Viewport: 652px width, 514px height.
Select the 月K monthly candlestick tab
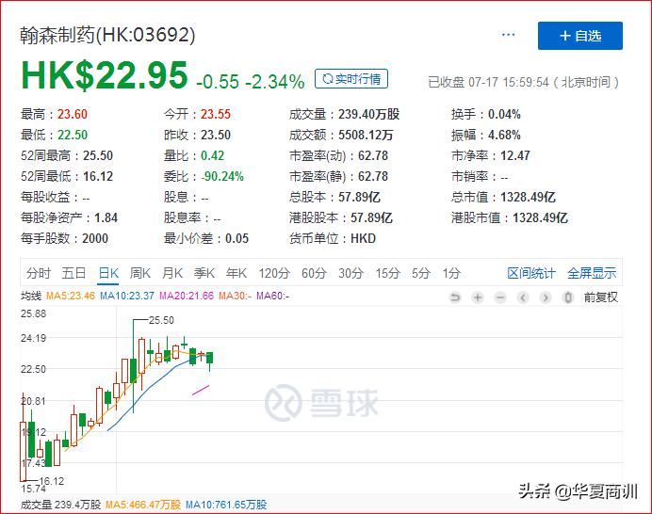point(172,273)
